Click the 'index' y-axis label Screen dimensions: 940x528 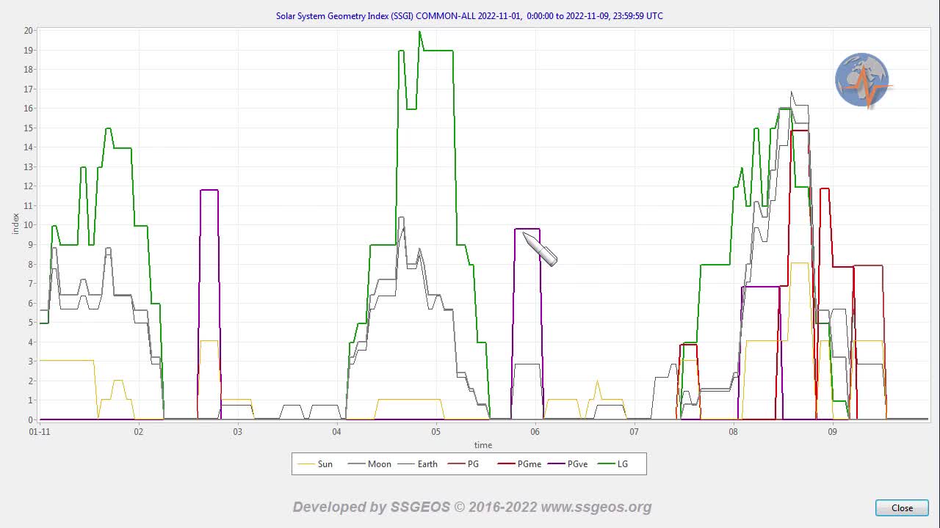coord(16,224)
